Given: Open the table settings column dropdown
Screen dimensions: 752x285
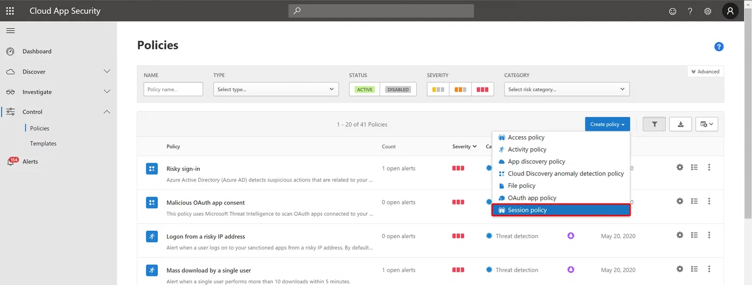Looking at the screenshot, I should pos(707,124).
